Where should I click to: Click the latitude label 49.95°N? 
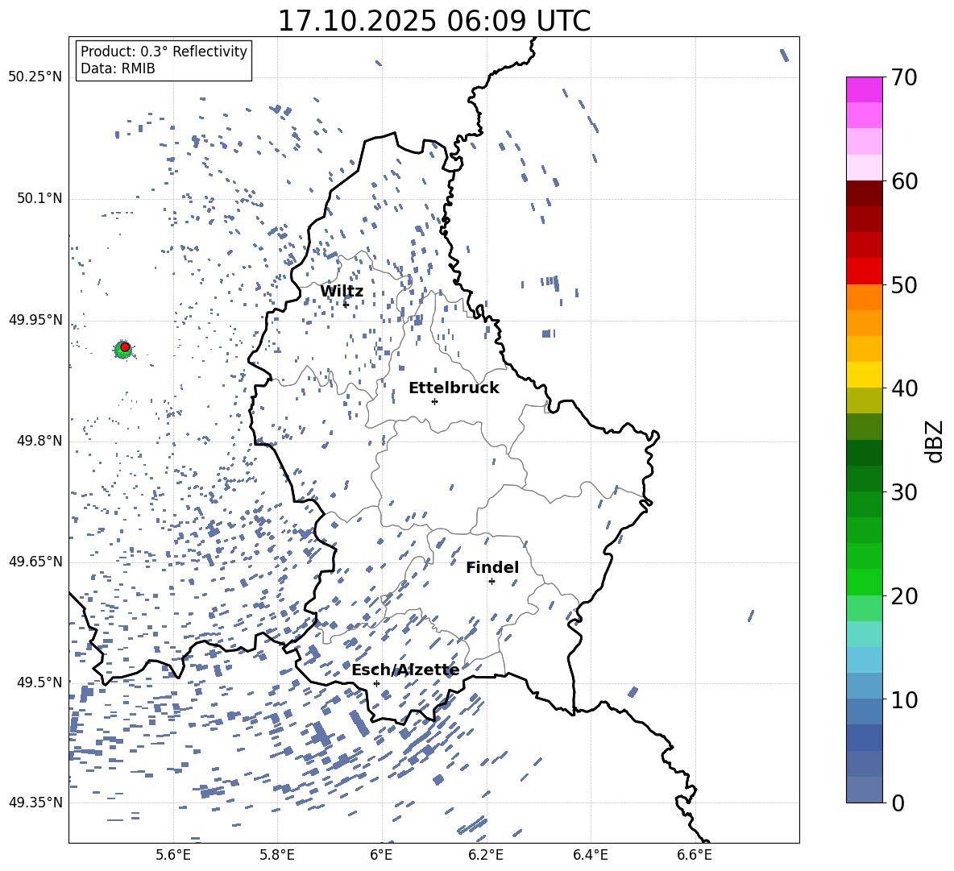pyautogui.click(x=35, y=320)
